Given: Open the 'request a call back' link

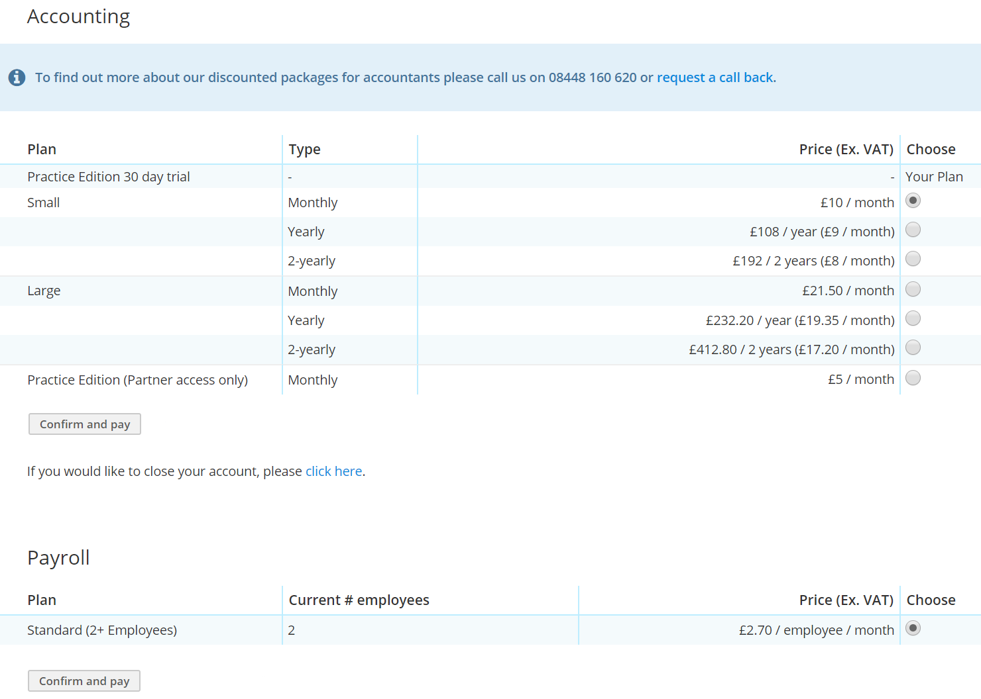Looking at the screenshot, I should tap(717, 77).
